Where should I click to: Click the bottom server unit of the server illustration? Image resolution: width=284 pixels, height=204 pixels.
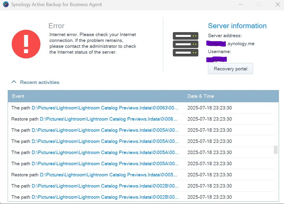(x=185, y=53)
